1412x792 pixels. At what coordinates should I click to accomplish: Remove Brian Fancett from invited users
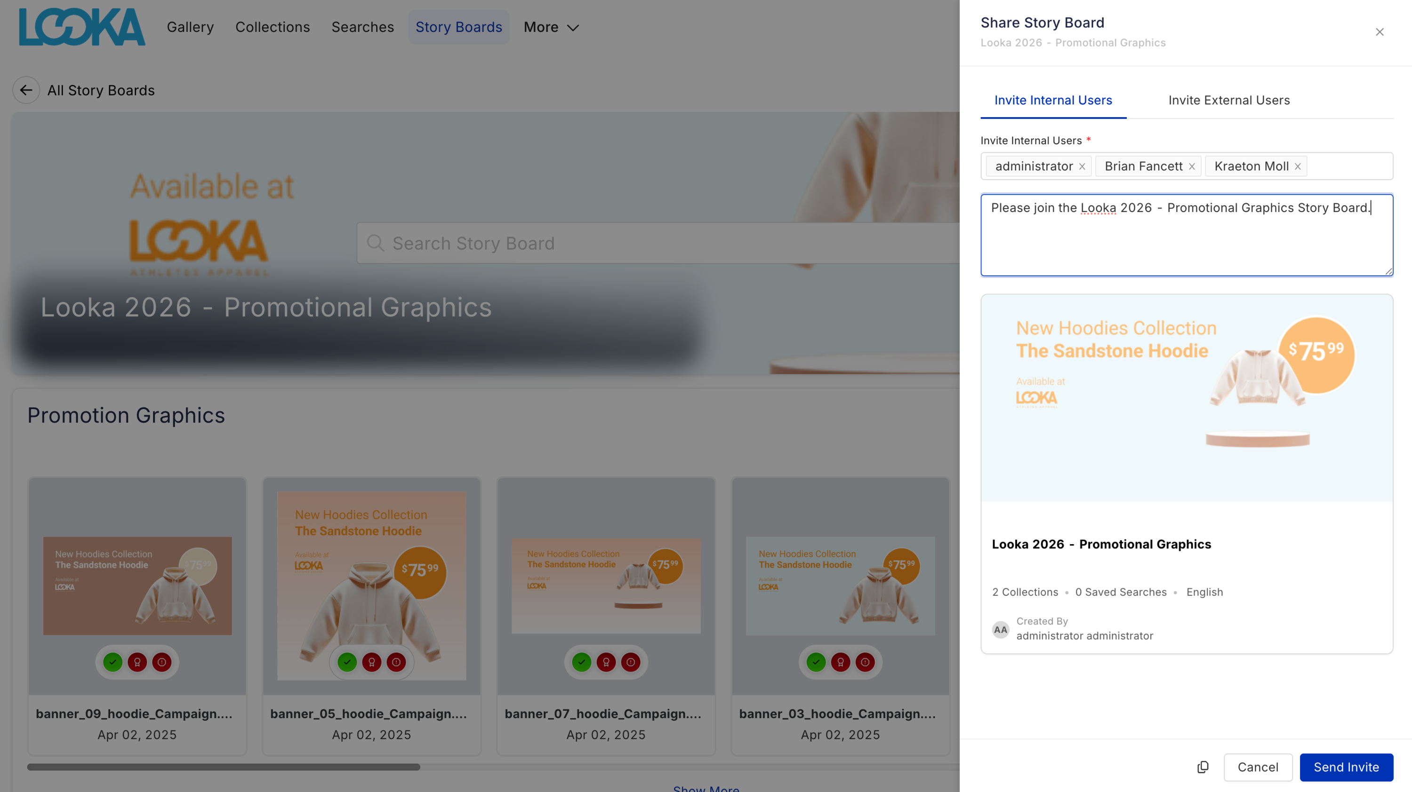coord(1192,166)
